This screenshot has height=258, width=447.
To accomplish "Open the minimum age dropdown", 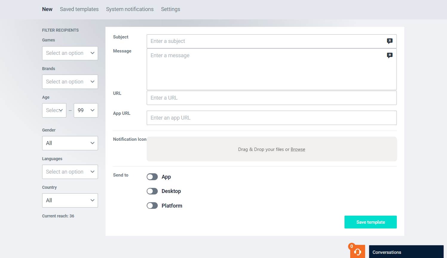I will tap(54, 110).
